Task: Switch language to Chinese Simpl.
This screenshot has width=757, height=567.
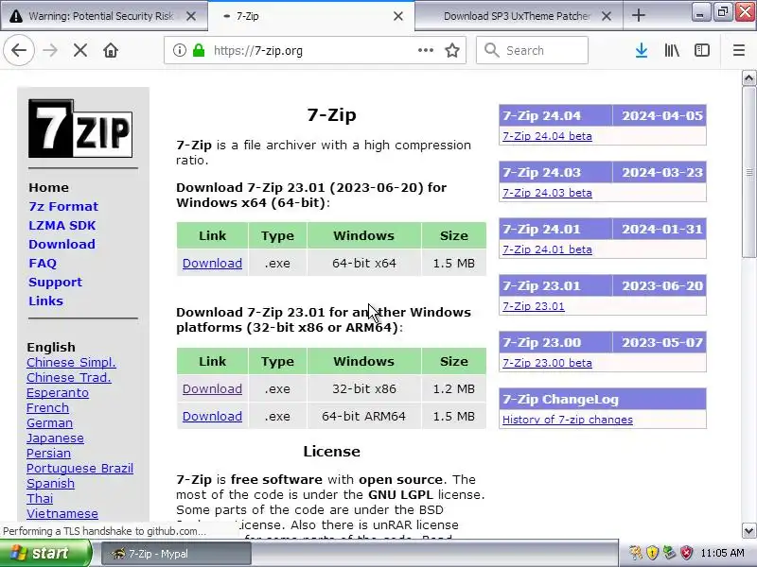Action: point(72,363)
